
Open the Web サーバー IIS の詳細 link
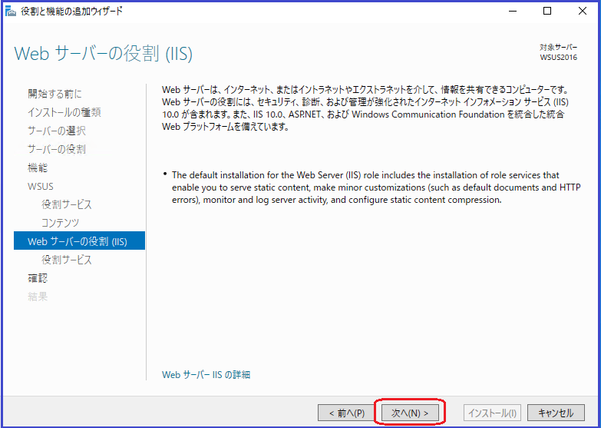click(206, 375)
